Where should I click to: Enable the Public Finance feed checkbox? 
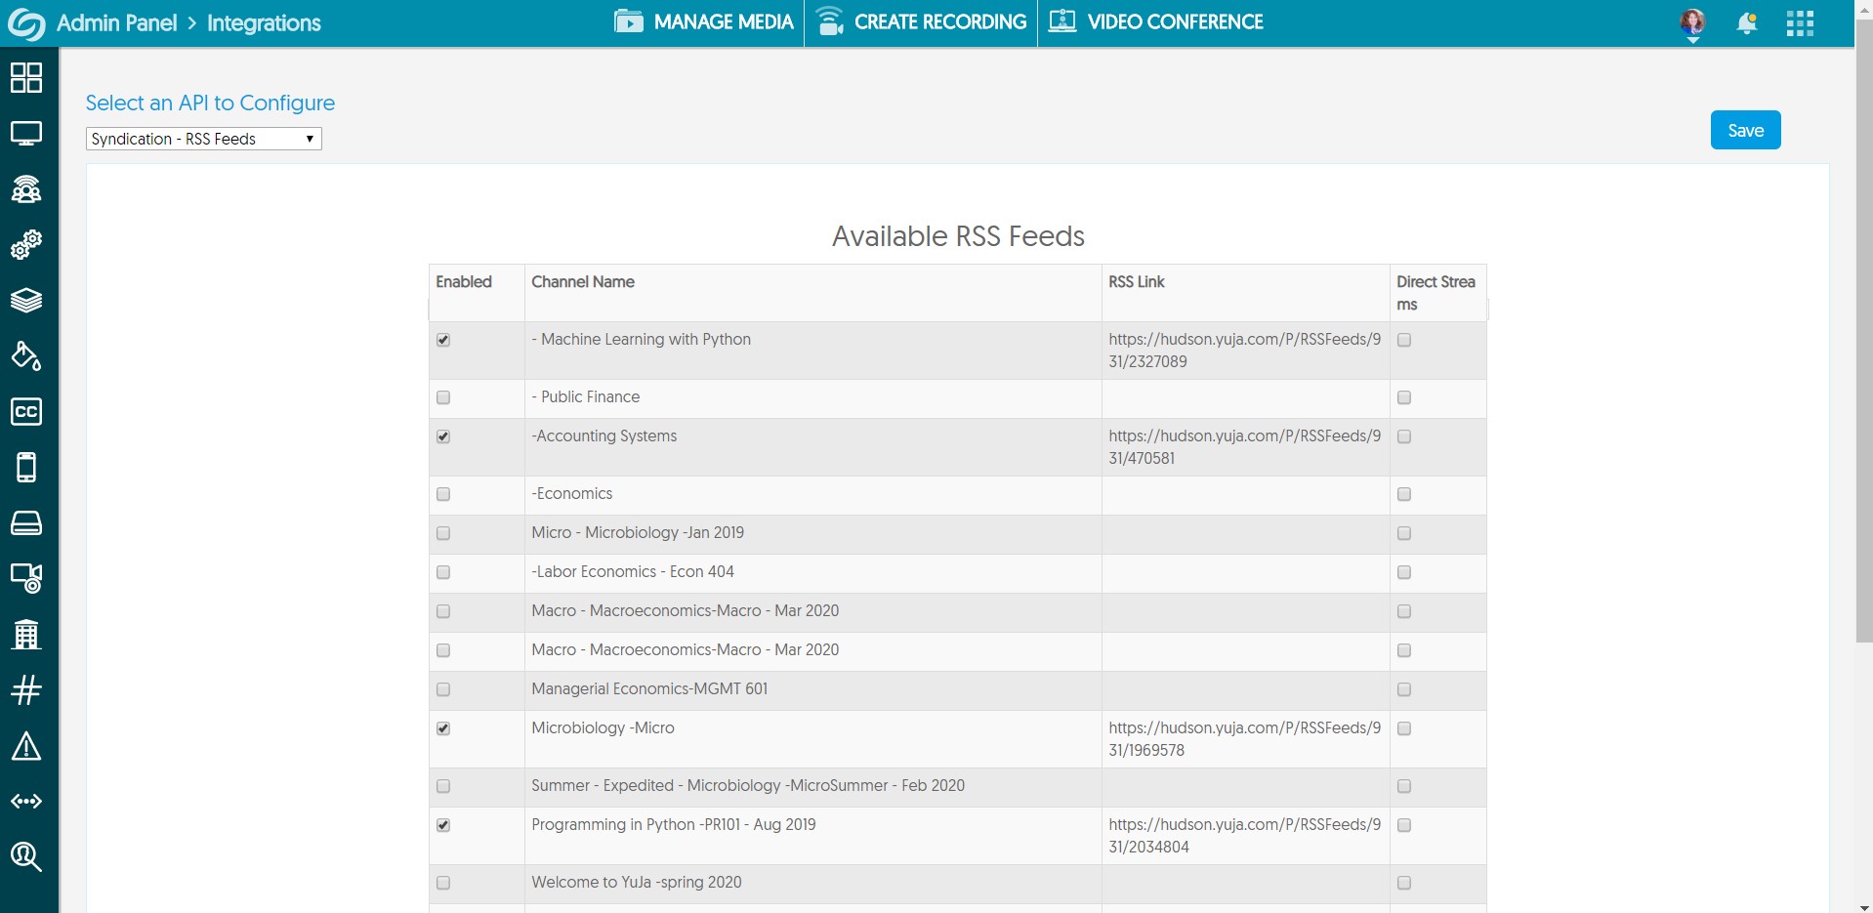pyautogui.click(x=443, y=397)
